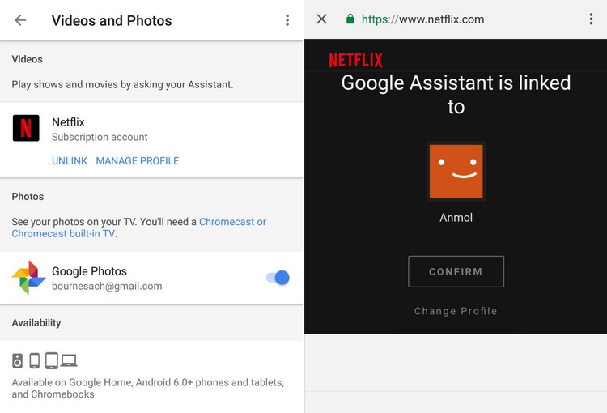Image resolution: width=607 pixels, height=413 pixels.
Task: Tap 'Available on Google Home' description text
Action: pos(148,388)
